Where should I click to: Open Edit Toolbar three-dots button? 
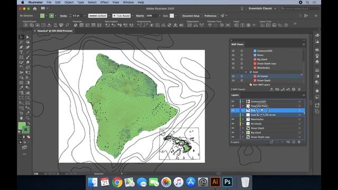tap(25, 154)
